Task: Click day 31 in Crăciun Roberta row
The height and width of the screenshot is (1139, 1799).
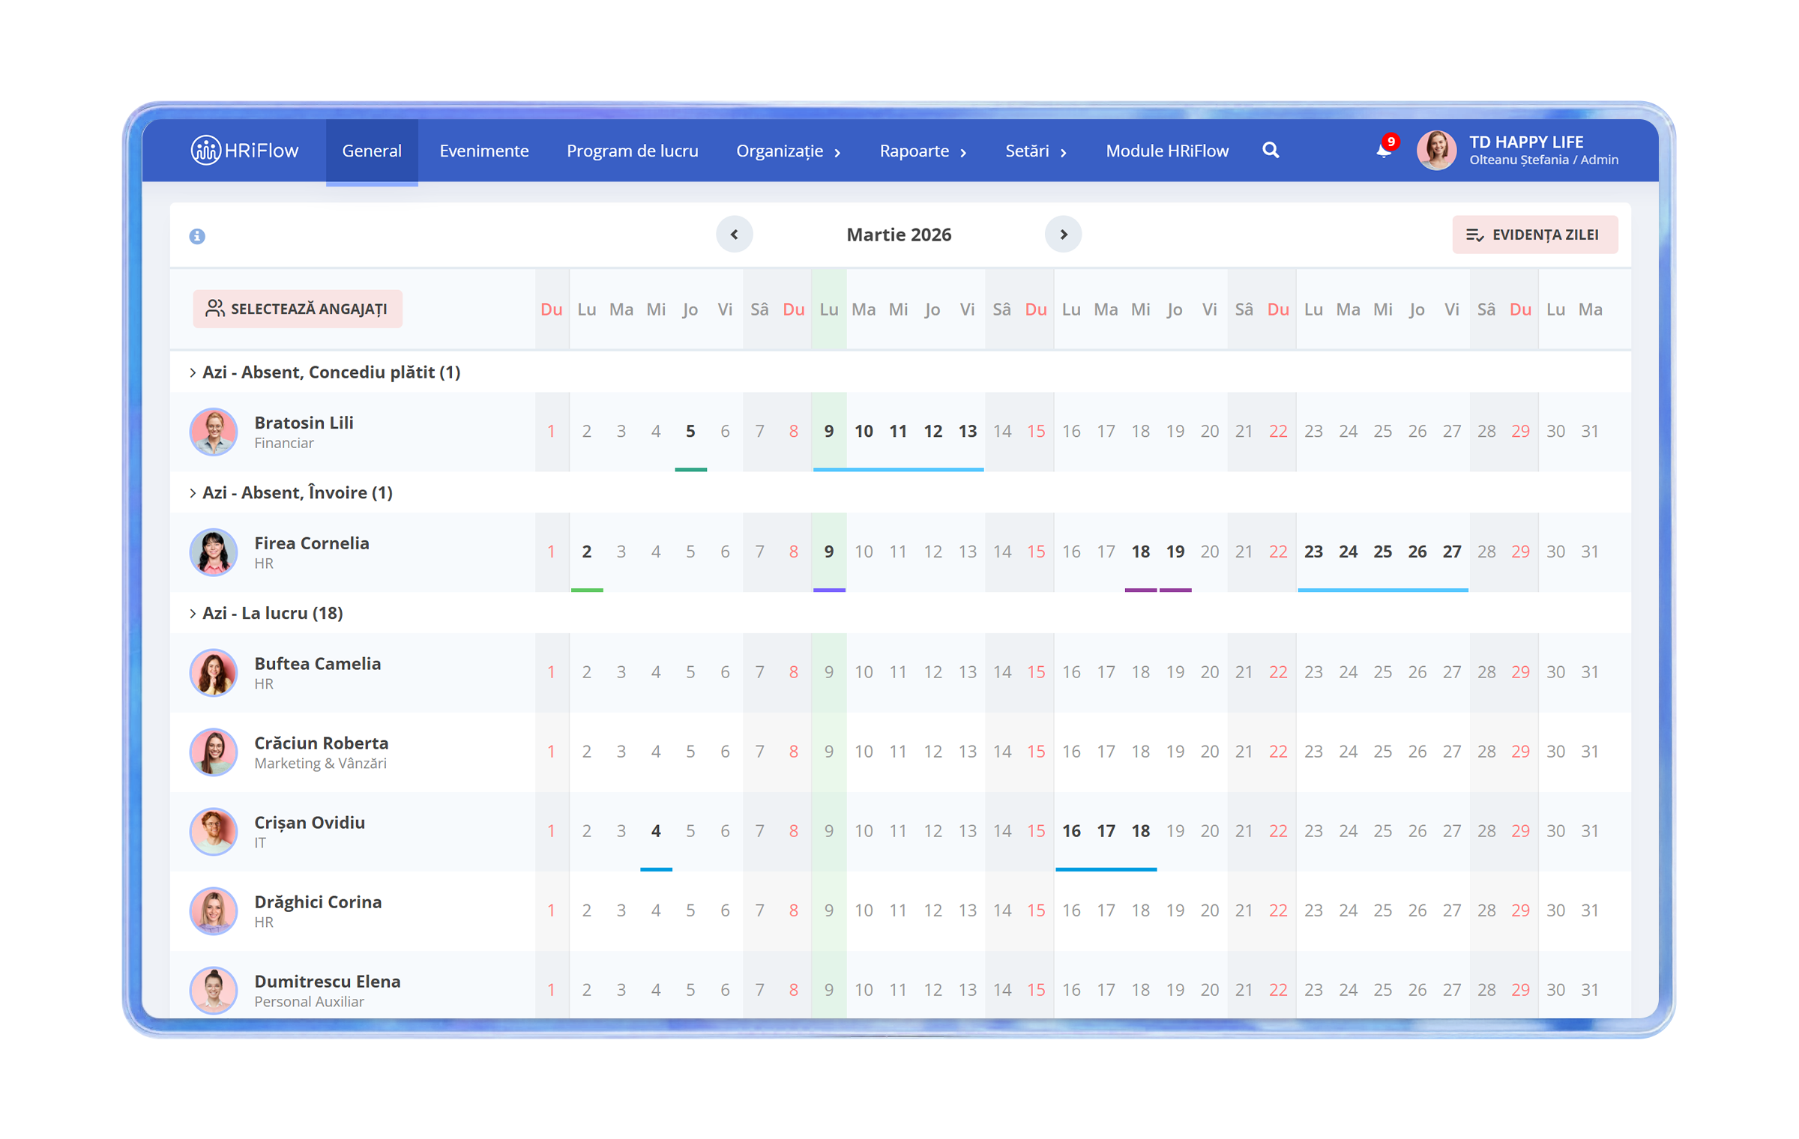Action: pos(1590,752)
